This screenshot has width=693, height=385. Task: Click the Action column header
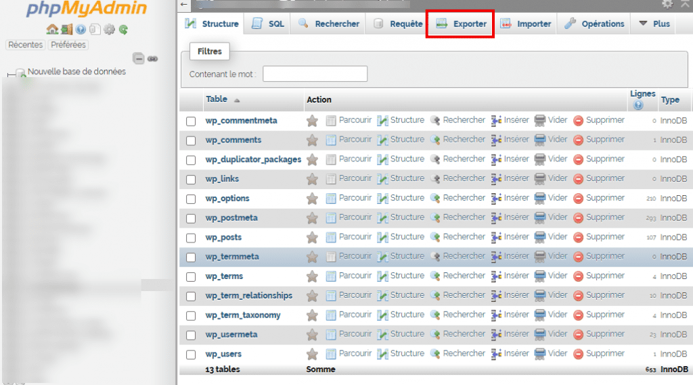coord(319,100)
